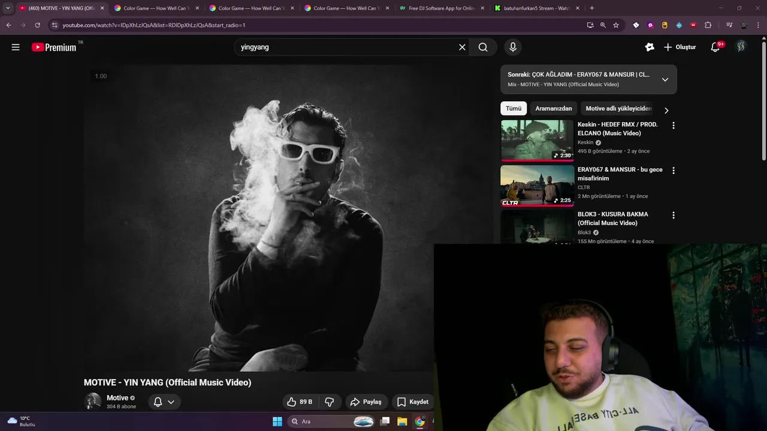
Task: Open Chrome media controls icon
Action: coord(729,25)
